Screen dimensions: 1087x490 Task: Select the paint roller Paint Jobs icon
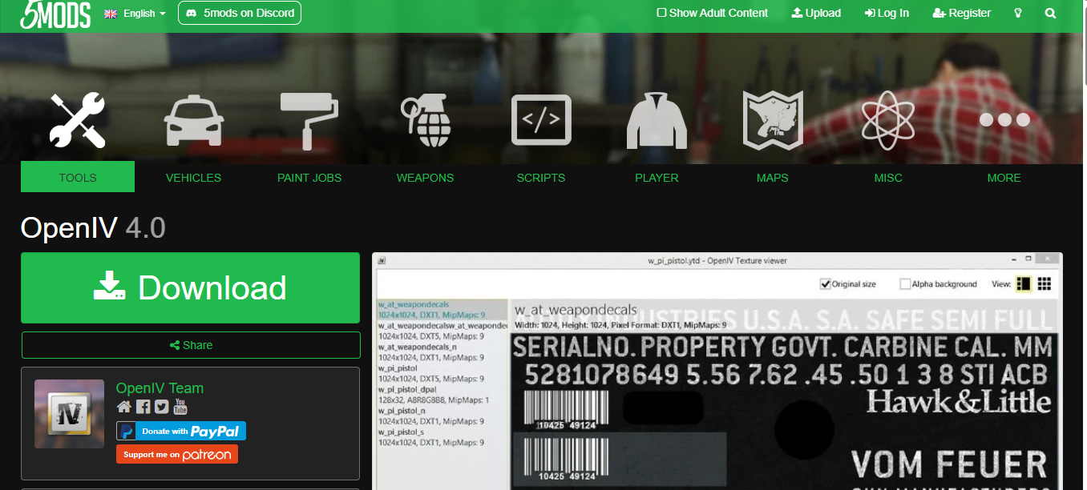tap(309, 120)
